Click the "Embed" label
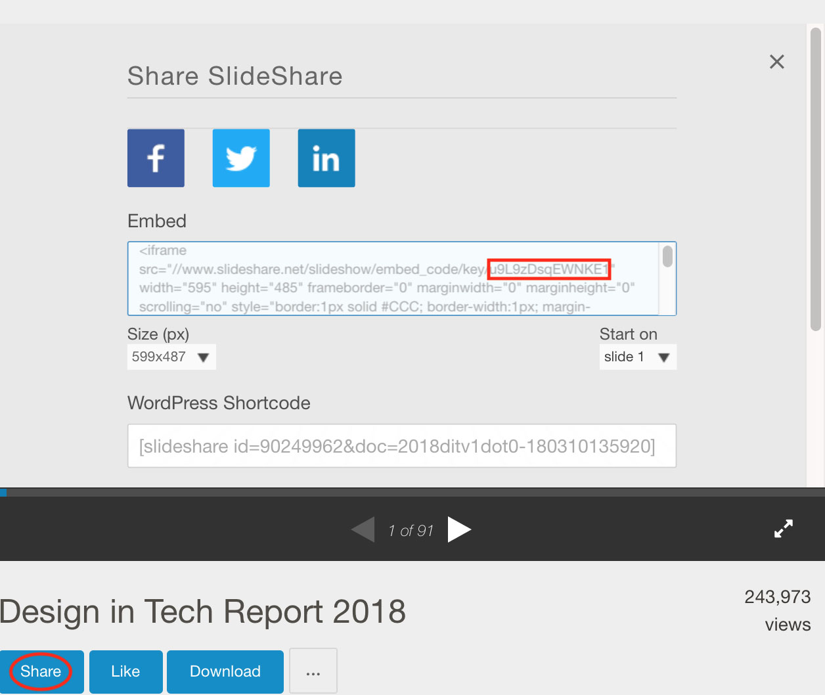Screen dimensions: 825x695 click(157, 221)
